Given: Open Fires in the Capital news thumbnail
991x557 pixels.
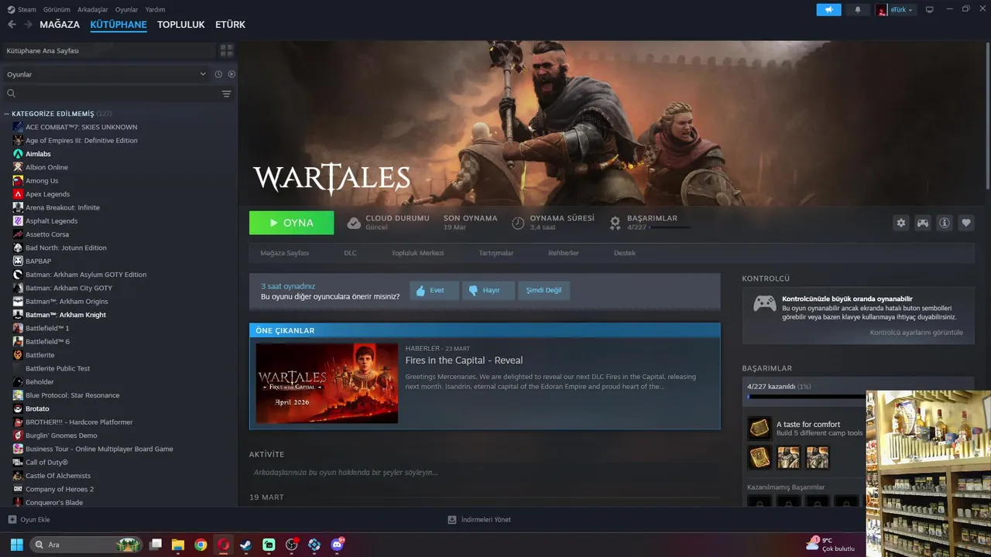Looking at the screenshot, I should pyautogui.click(x=327, y=383).
